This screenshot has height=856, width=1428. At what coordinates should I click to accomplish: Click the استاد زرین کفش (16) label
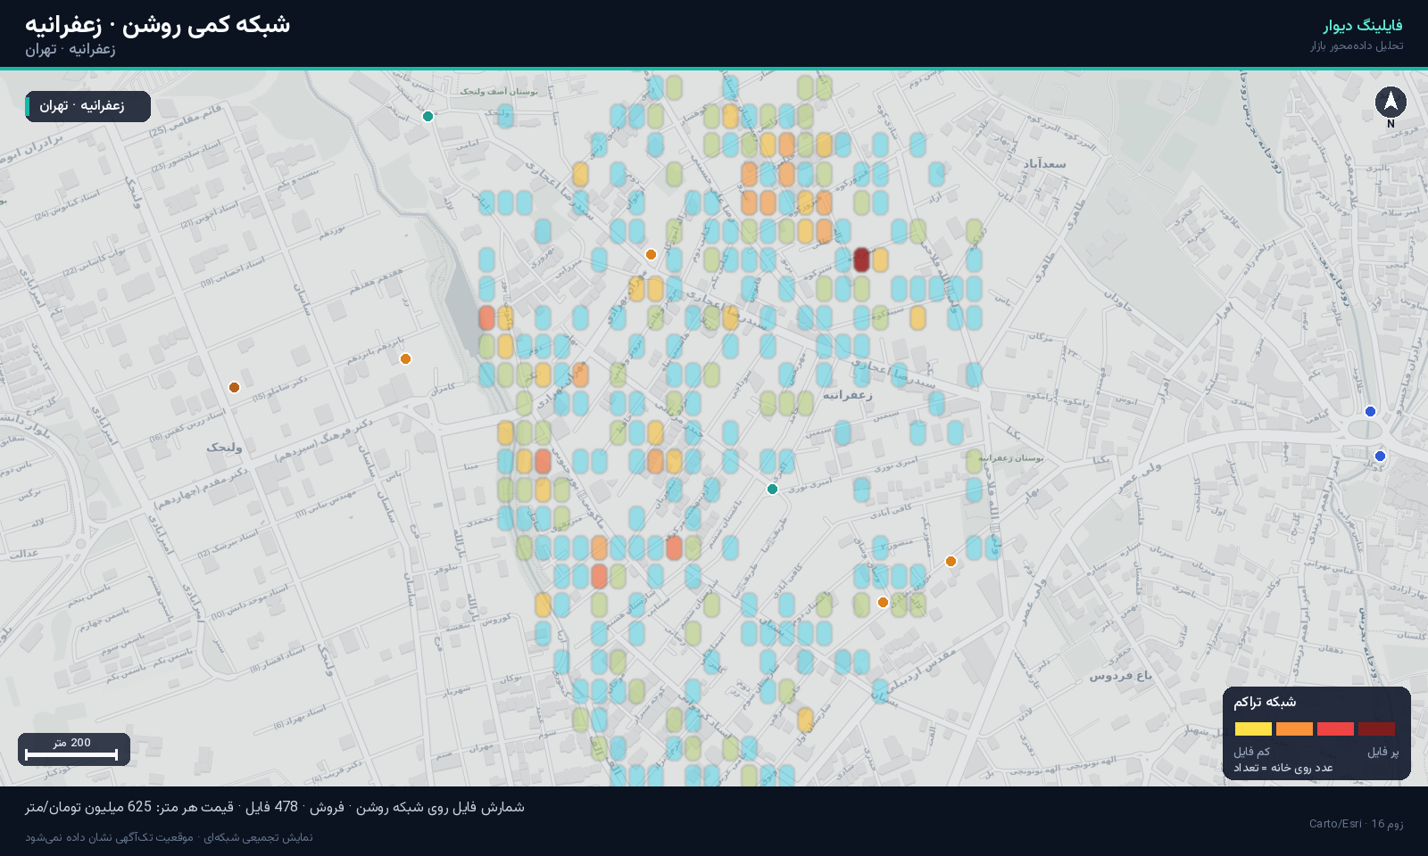(187, 425)
